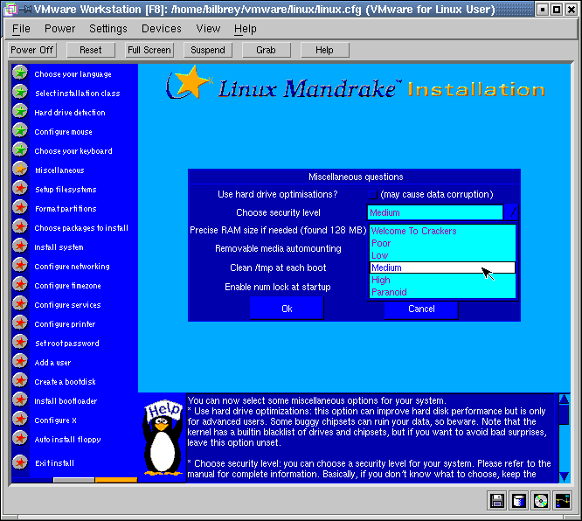Click the hard disk status icon
Image resolution: width=582 pixels, height=521 pixels.
pos(519,501)
